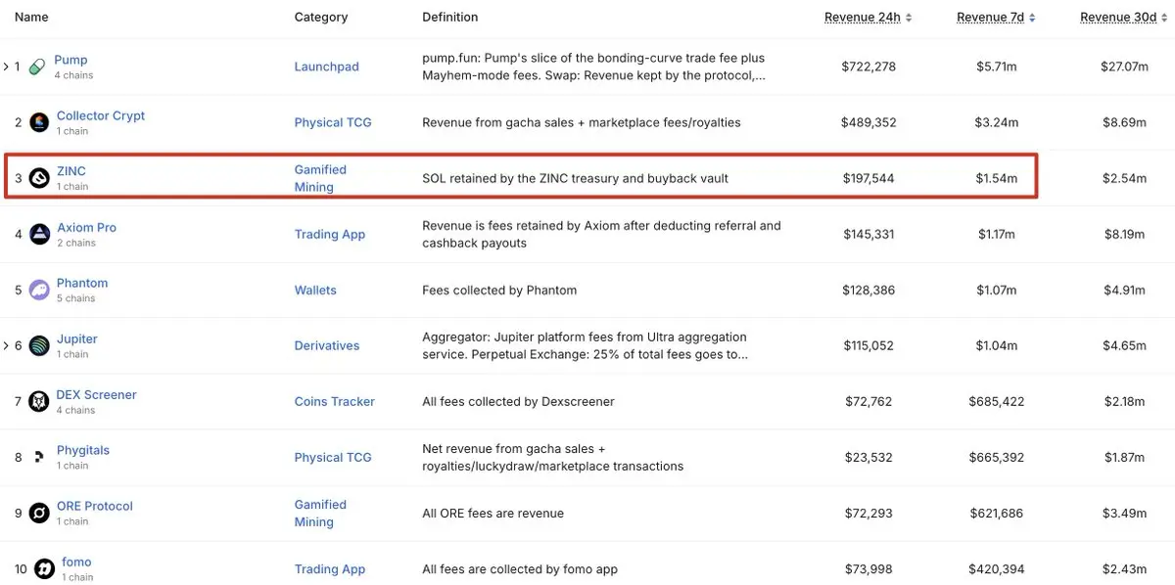Open the Jupiter protocol link
The image size is (1175, 585).
tap(77, 338)
